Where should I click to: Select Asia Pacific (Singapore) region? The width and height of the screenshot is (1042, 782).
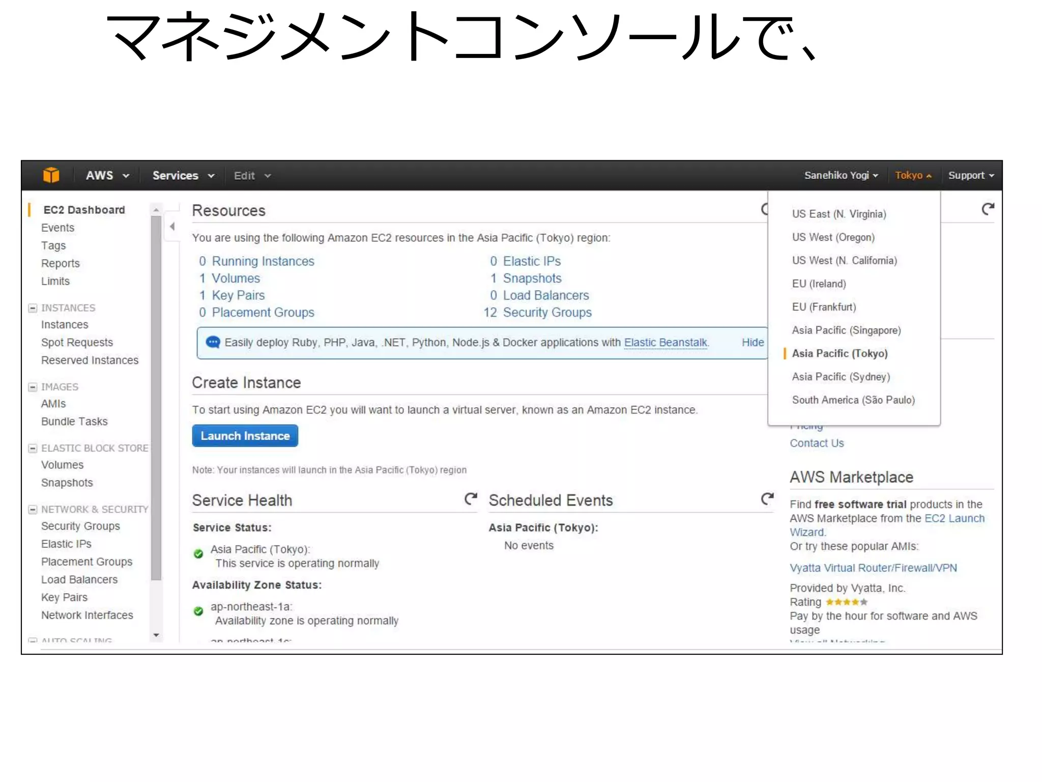(846, 330)
